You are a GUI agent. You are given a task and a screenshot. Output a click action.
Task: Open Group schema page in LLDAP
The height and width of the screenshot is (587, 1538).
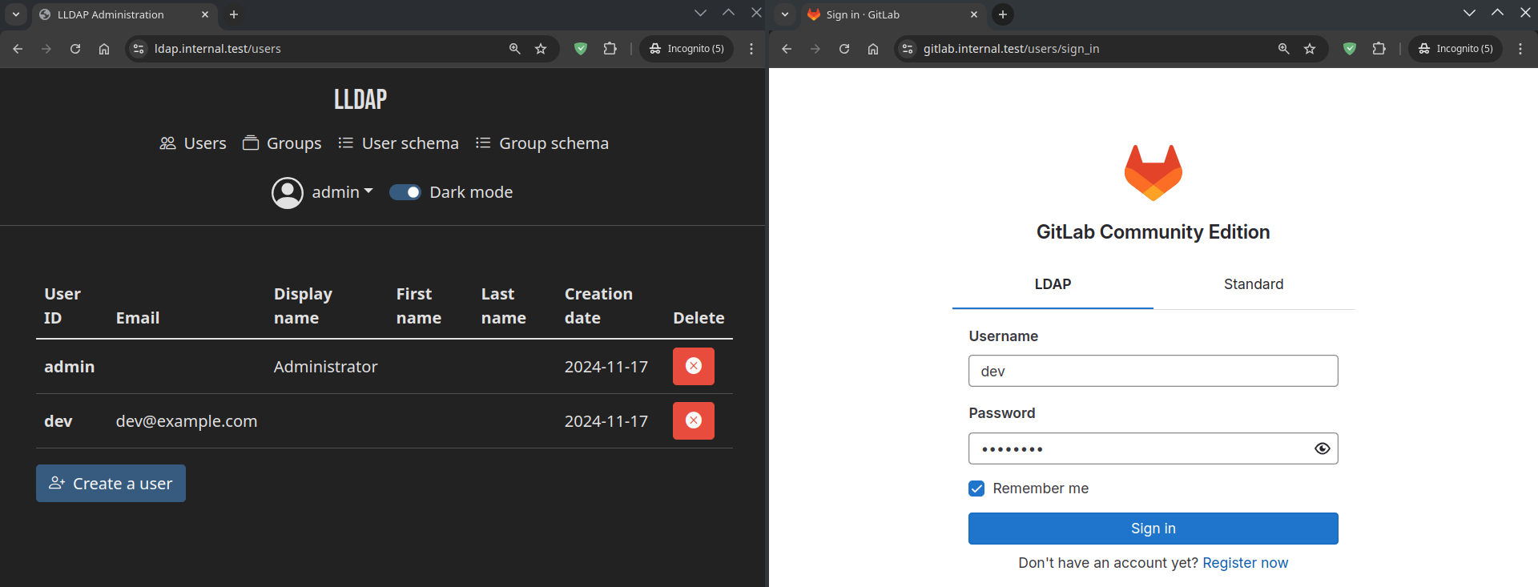542,143
